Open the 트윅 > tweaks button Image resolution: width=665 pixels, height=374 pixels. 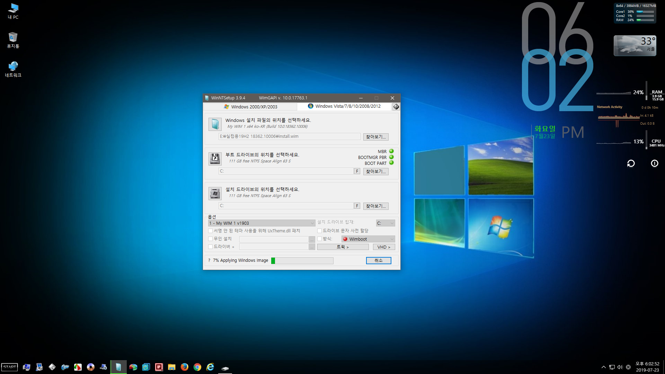(x=343, y=247)
